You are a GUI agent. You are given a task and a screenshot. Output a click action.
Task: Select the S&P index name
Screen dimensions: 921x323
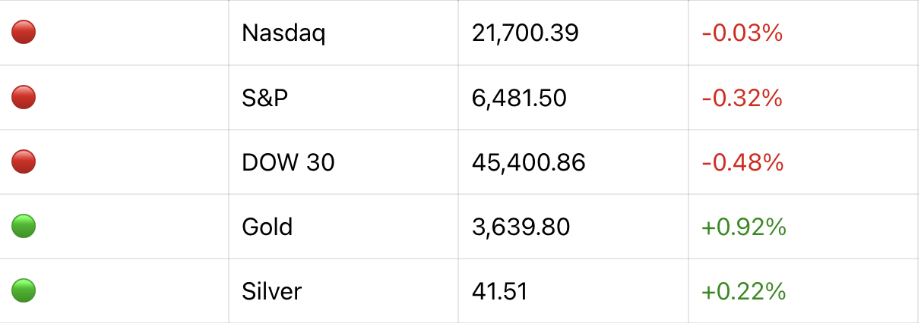[x=265, y=98]
